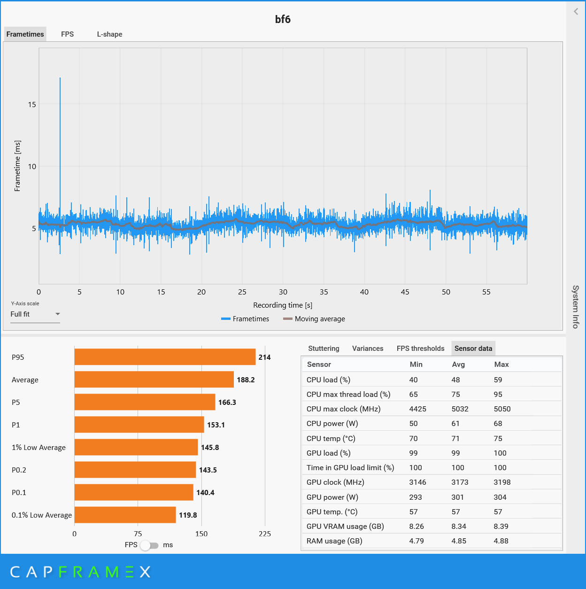
Task: Switch to the Frametimes tab
Action: coord(25,34)
